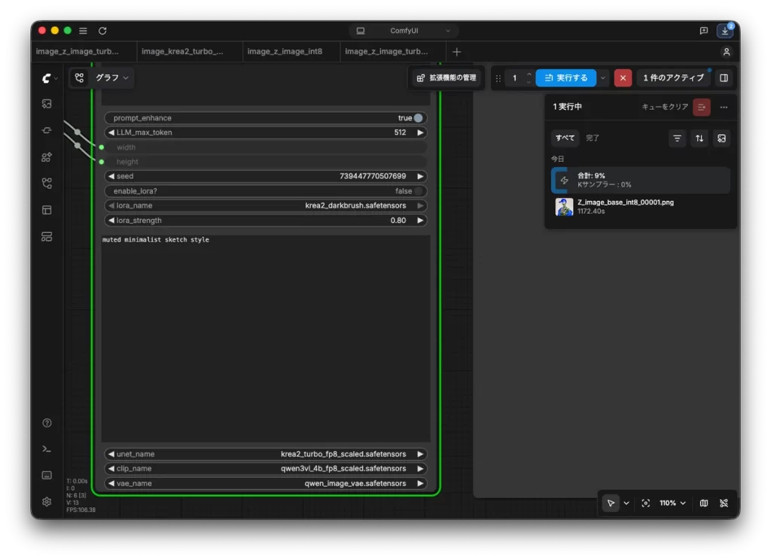
Task: Switch to first image_z_image_turb tab
Action: point(84,52)
